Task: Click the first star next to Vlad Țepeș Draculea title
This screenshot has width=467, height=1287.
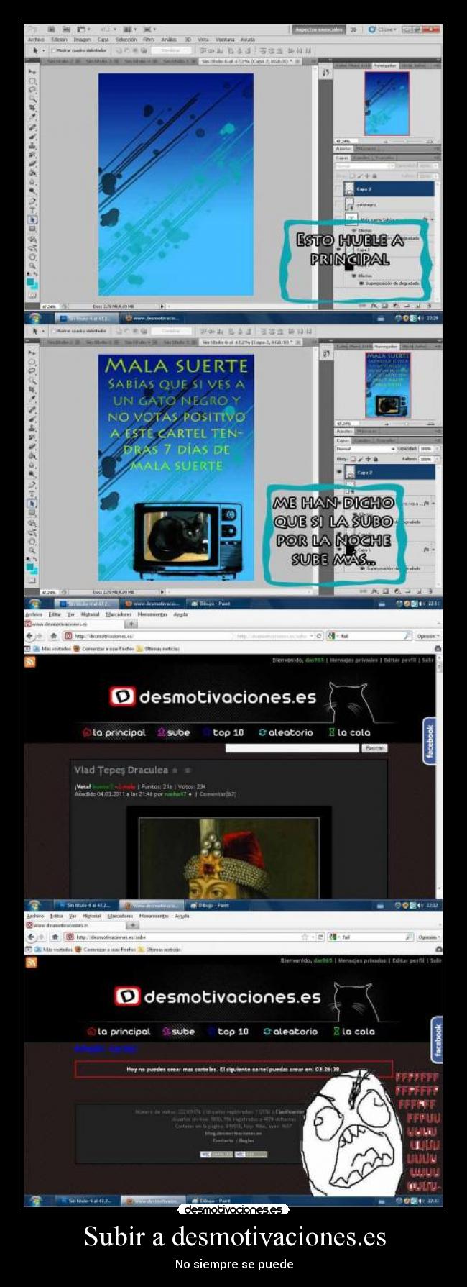Action: (x=175, y=770)
